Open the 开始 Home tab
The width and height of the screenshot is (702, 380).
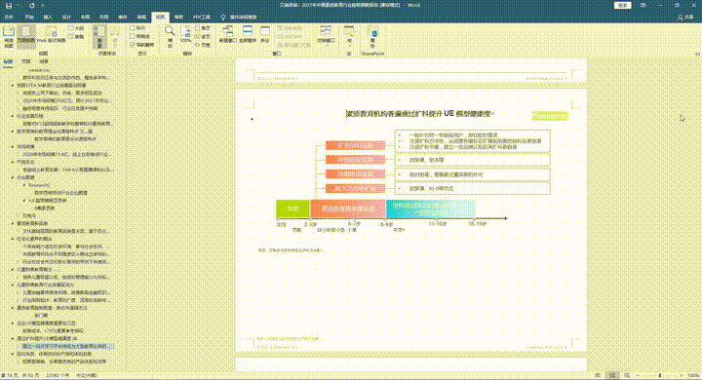tap(29, 17)
